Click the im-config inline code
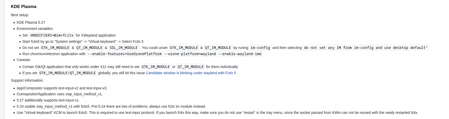Viewport: 449px width, 119px height. (x=260, y=48)
